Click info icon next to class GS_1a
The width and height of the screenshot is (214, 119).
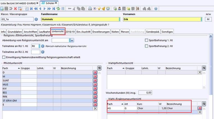(36, 19)
